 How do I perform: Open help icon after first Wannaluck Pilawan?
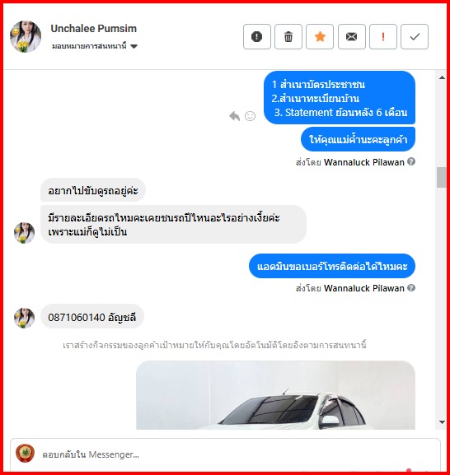pyautogui.click(x=411, y=161)
